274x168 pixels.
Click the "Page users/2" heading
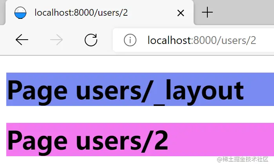tap(140, 139)
